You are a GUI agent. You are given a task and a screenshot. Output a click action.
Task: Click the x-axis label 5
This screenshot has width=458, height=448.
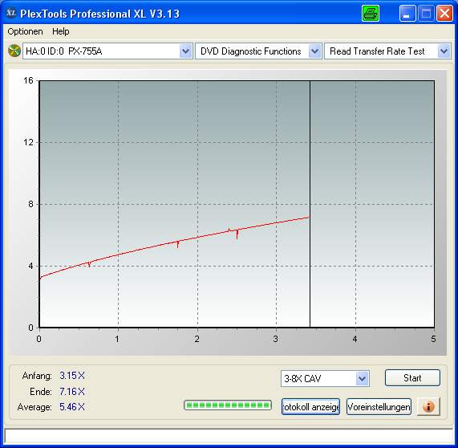click(433, 339)
